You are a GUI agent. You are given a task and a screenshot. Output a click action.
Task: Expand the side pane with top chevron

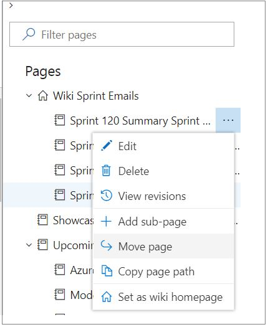(11, 6)
